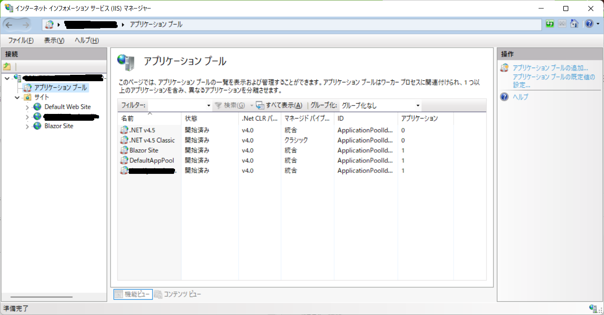The width and height of the screenshot is (604, 315).
Task: Select the .NET v4.5 Classic row name
Action: [152, 140]
